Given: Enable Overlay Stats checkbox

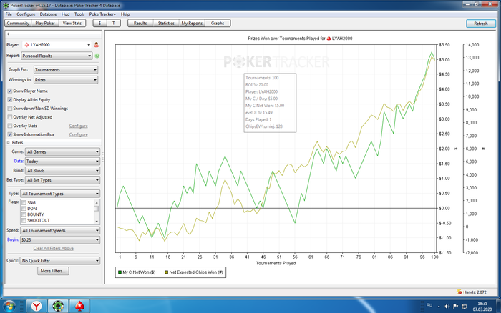Looking at the screenshot, I should click(10, 126).
